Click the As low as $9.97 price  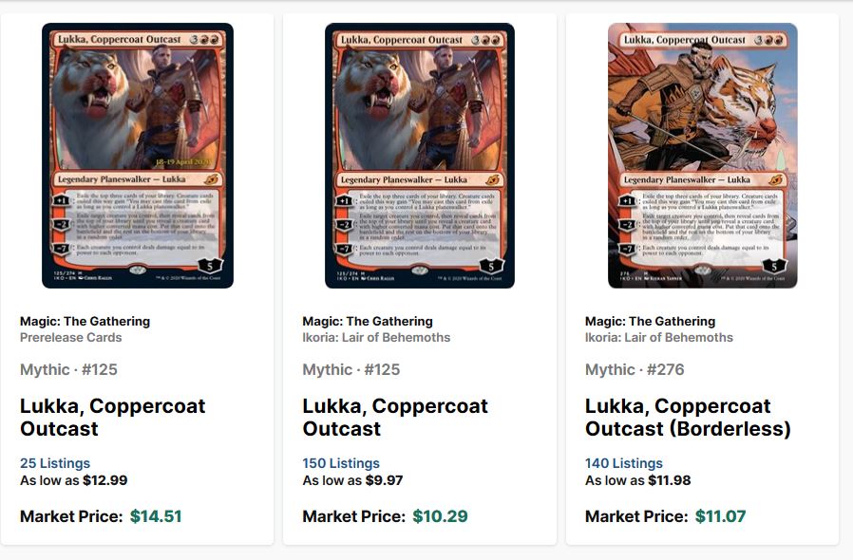(352, 480)
